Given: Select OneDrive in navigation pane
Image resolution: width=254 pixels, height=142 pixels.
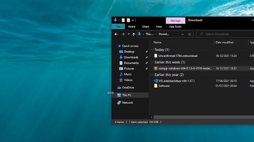Looking at the screenshot, I should 128,88.
